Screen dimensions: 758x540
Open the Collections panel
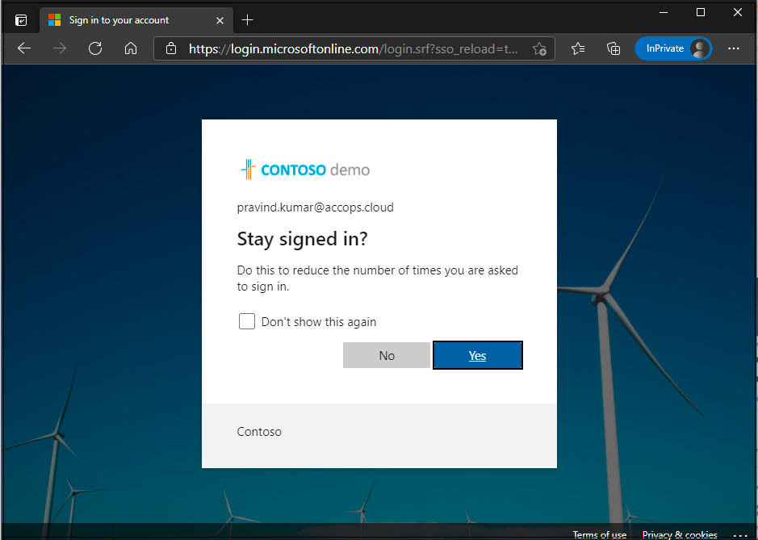point(614,48)
